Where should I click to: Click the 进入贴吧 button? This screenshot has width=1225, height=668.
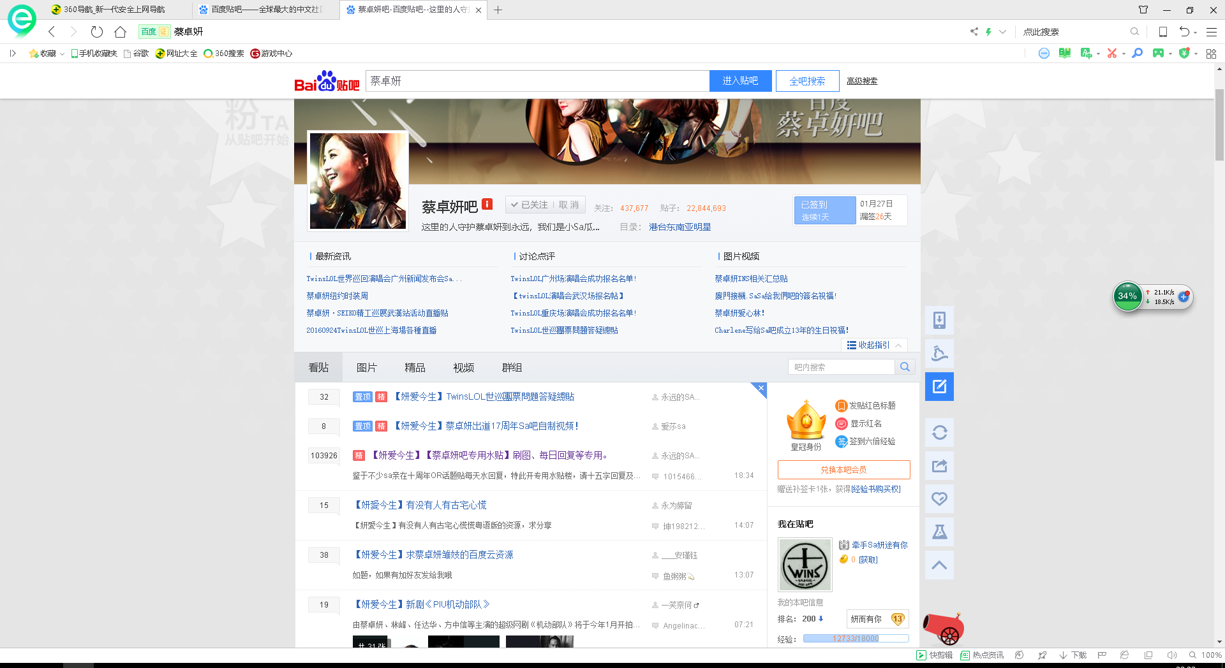point(741,81)
